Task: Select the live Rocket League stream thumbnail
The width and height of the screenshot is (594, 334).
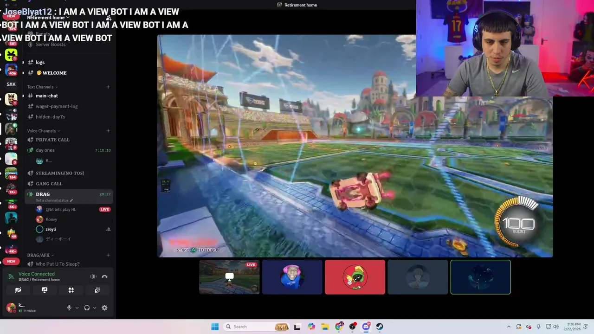Action: (x=229, y=277)
